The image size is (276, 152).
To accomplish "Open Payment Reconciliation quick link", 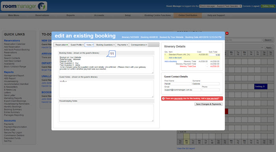I will (15, 127).
